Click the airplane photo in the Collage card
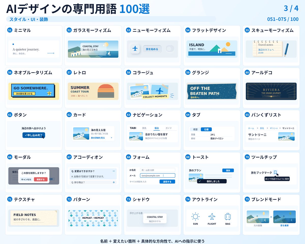Image resolution: width=305 pixels, height=244 pixels. [x=159, y=90]
